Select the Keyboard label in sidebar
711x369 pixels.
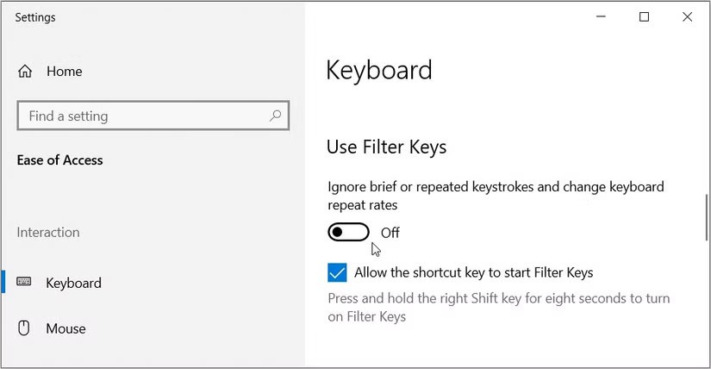[73, 283]
